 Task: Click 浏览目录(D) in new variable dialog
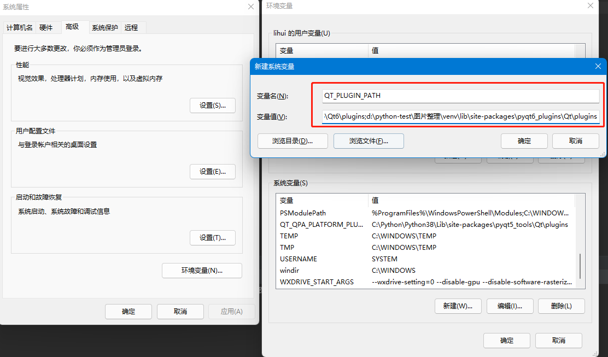[x=293, y=141]
